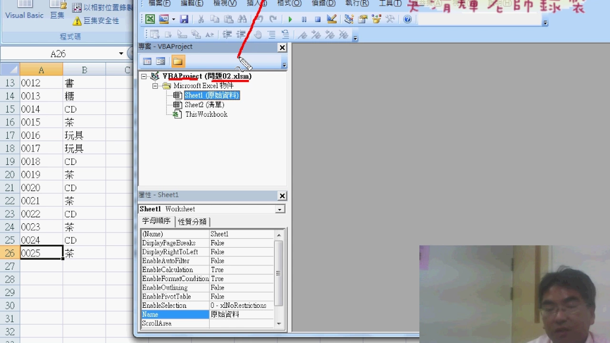Select the EnableAutoFilter property row
Screen dimensions: 610x343
[208, 261]
